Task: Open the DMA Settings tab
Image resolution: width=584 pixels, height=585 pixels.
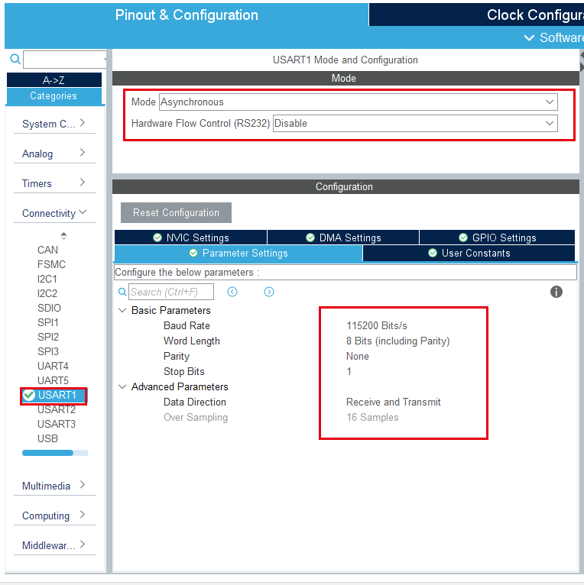Action: pyautogui.click(x=343, y=238)
